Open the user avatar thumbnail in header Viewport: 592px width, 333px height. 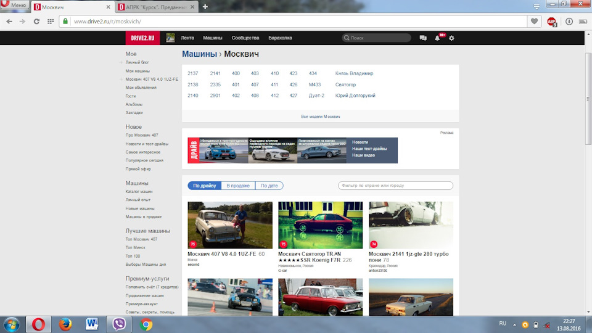click(170, 38)
